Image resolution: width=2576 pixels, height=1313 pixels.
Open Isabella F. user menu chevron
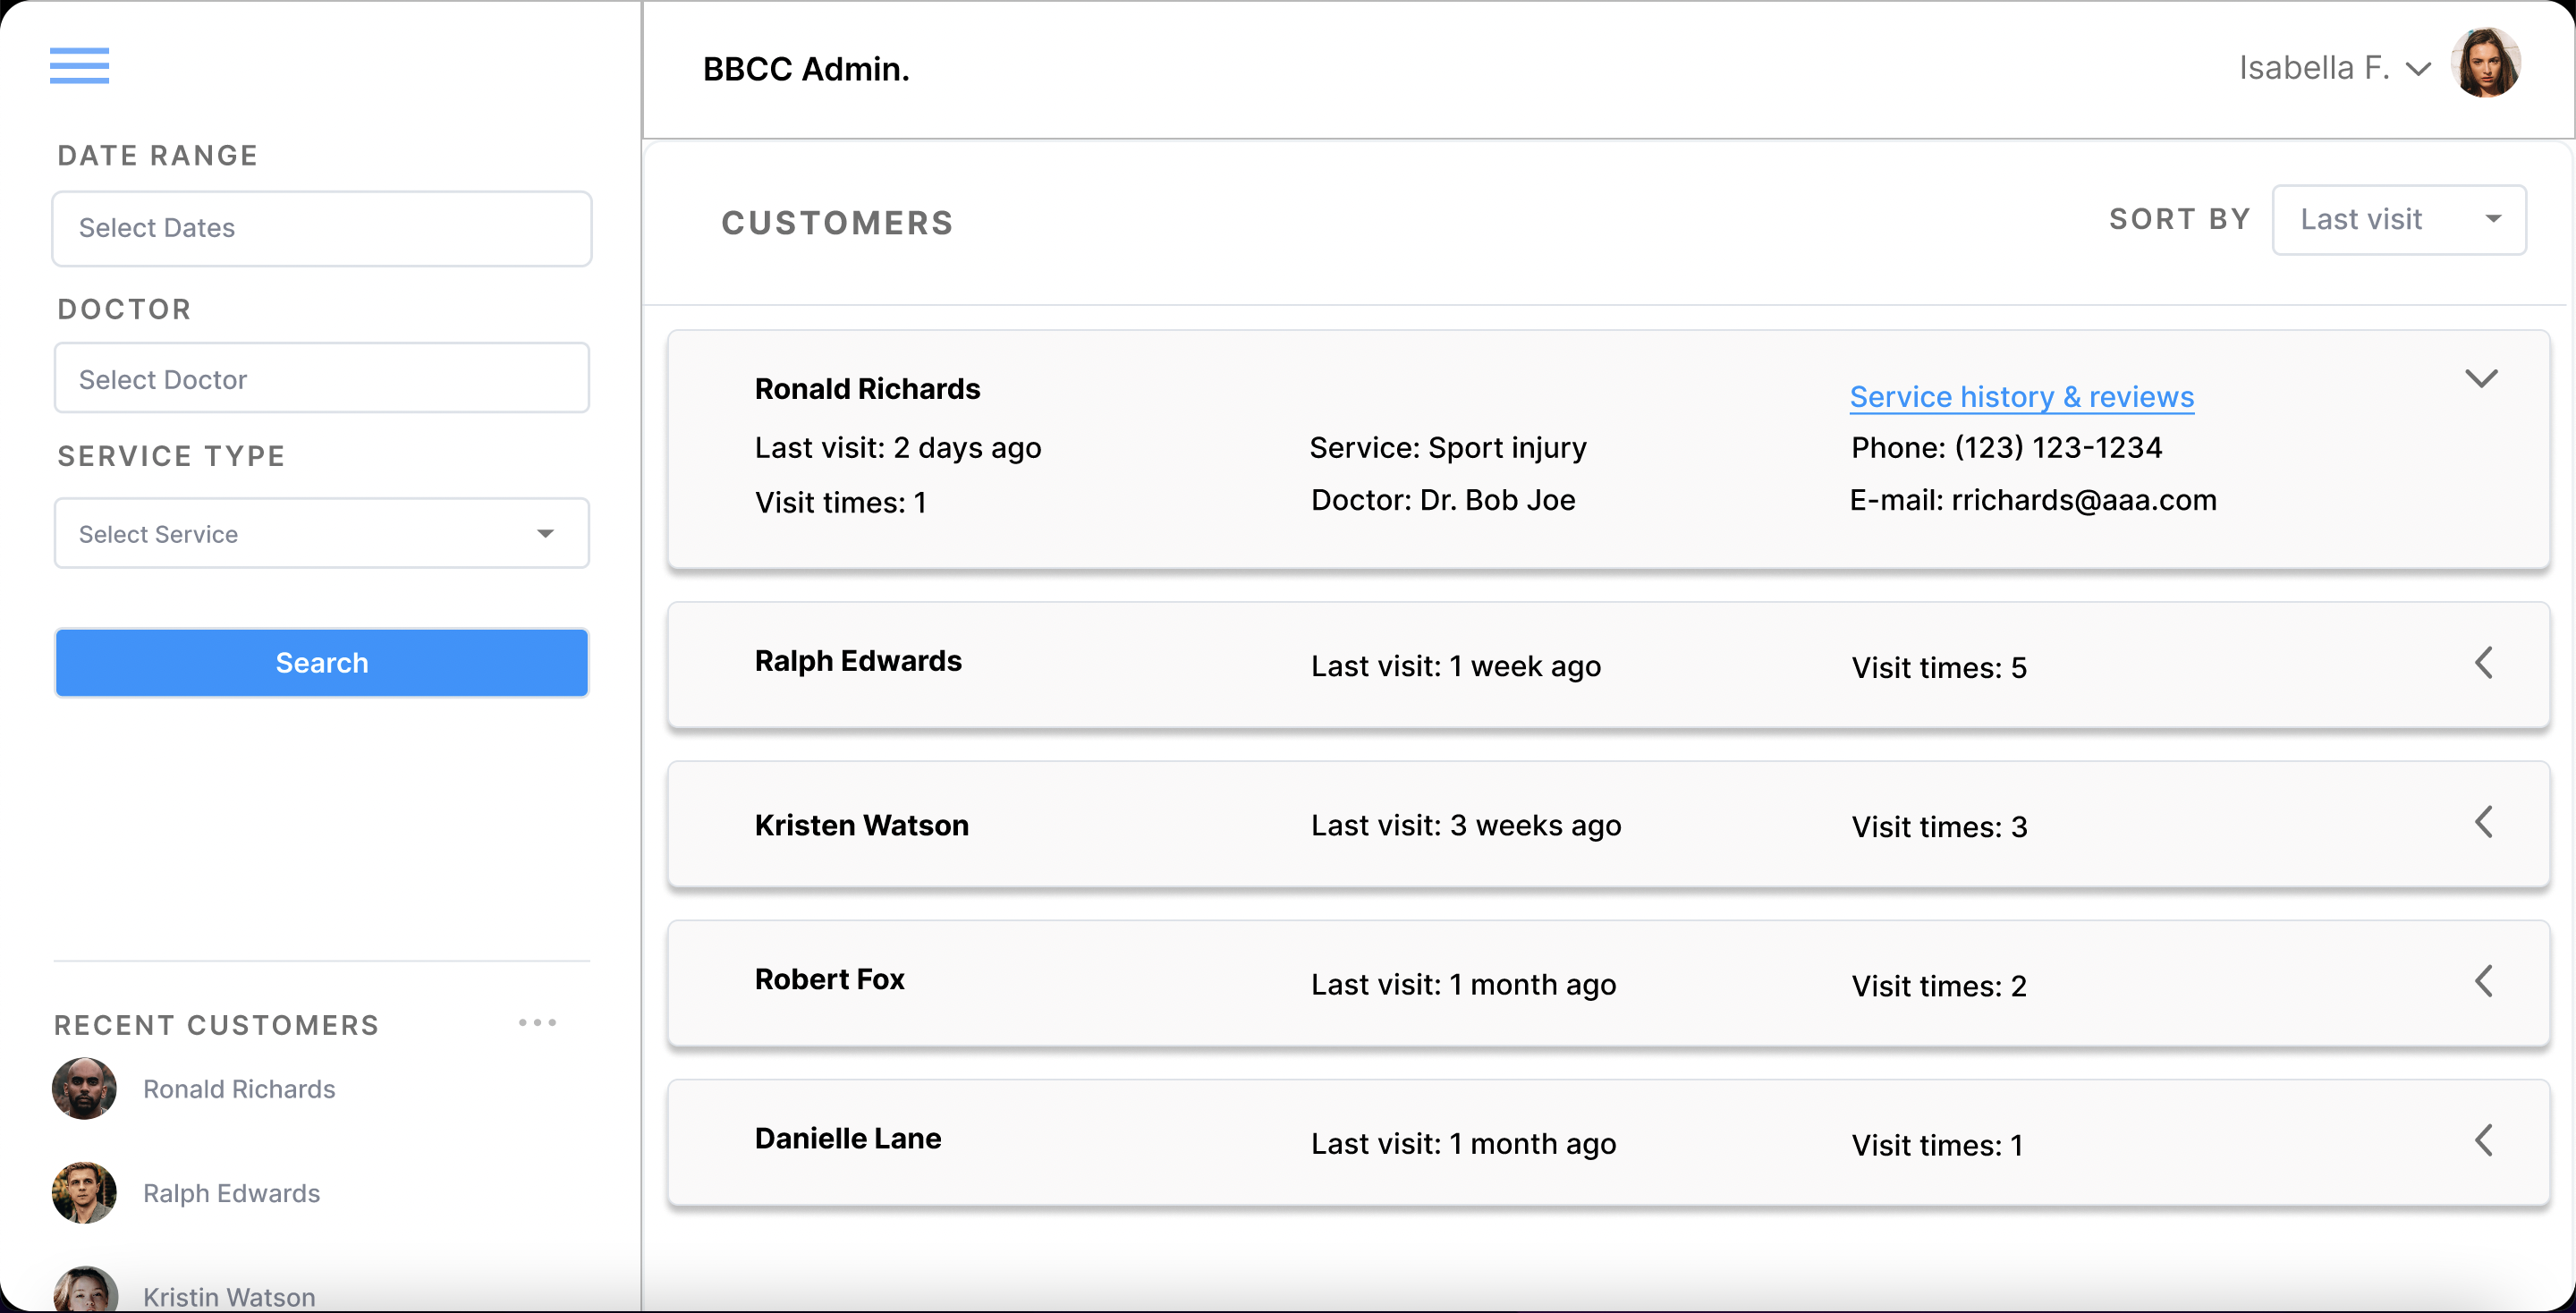2418,69
